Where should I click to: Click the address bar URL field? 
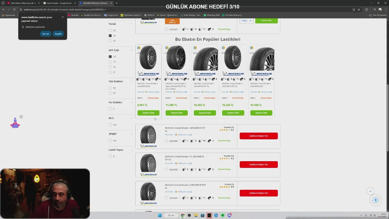click(x=182, y=9)
